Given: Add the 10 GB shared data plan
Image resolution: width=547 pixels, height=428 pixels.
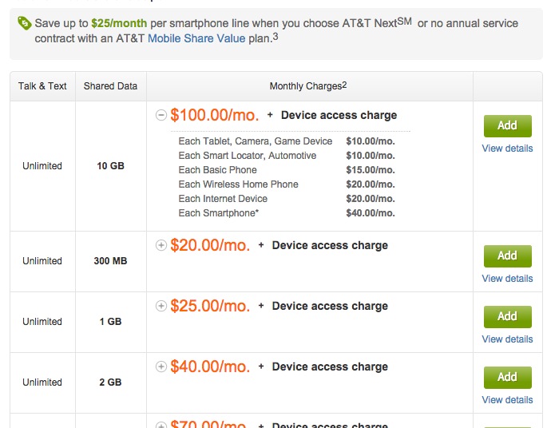Looking at the screenshot, I should (x=507, y=126).
